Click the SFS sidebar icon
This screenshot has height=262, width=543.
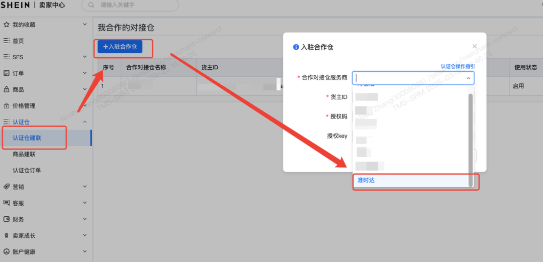point(6,57)
